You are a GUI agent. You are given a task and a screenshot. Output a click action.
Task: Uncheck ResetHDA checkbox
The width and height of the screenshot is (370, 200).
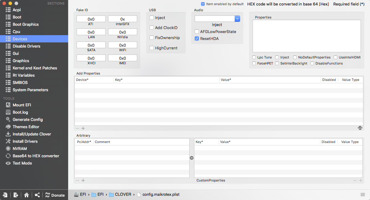coord(197,38)
